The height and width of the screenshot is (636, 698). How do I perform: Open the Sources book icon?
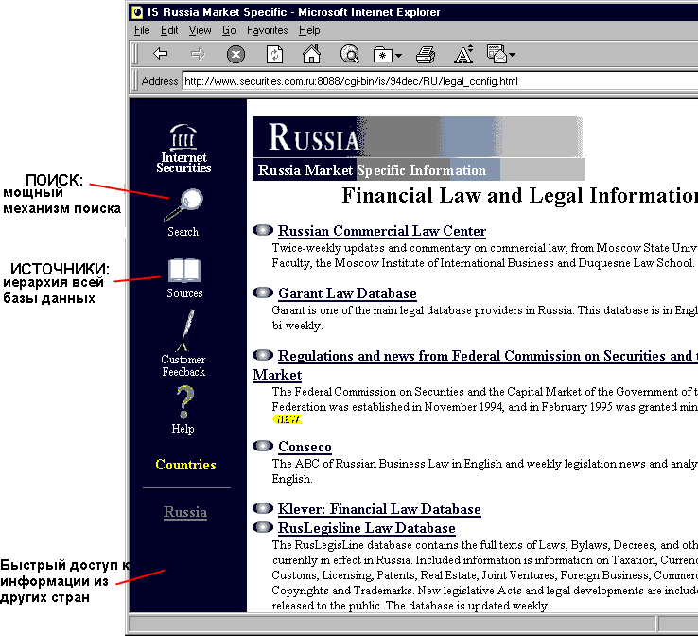click(184, 272)
